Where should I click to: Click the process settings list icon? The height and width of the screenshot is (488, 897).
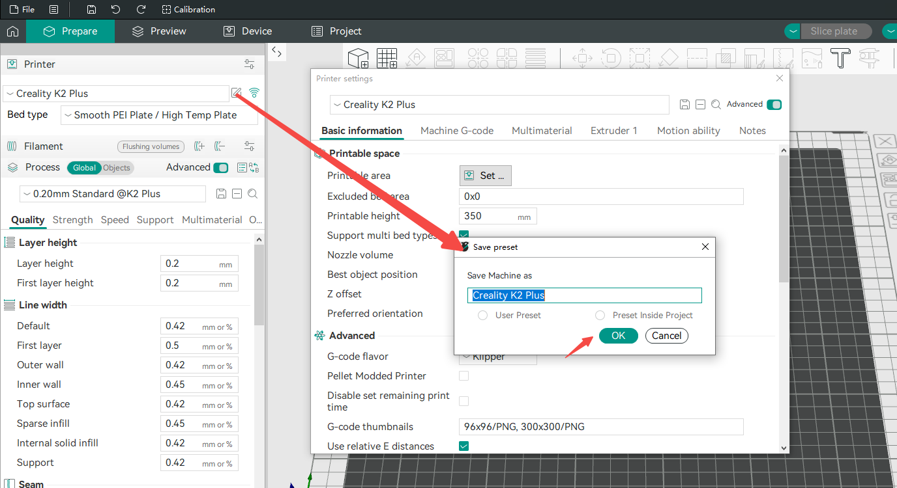click(x=242, y=167)
